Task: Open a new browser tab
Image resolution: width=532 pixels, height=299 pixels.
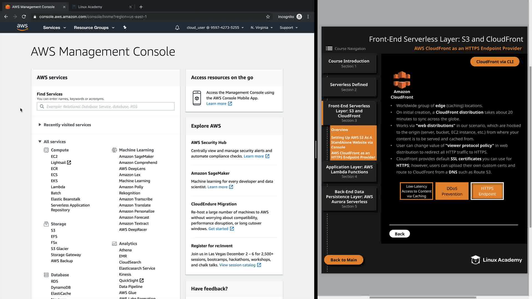Action: (141, 7)
